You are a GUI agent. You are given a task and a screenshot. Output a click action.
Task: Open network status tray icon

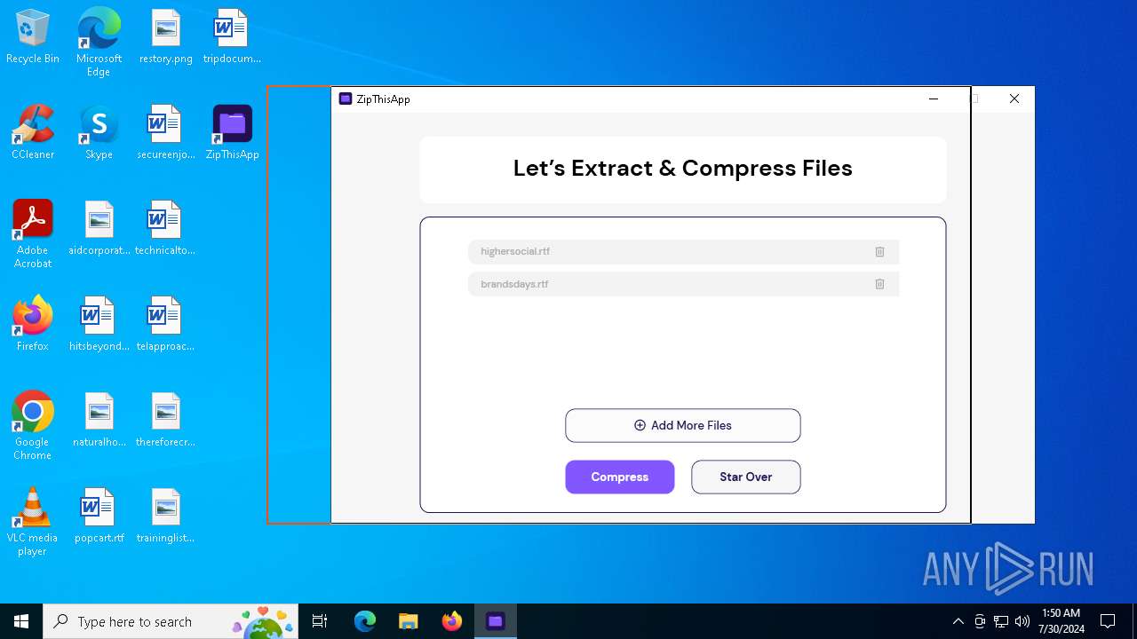(1001, 621)
